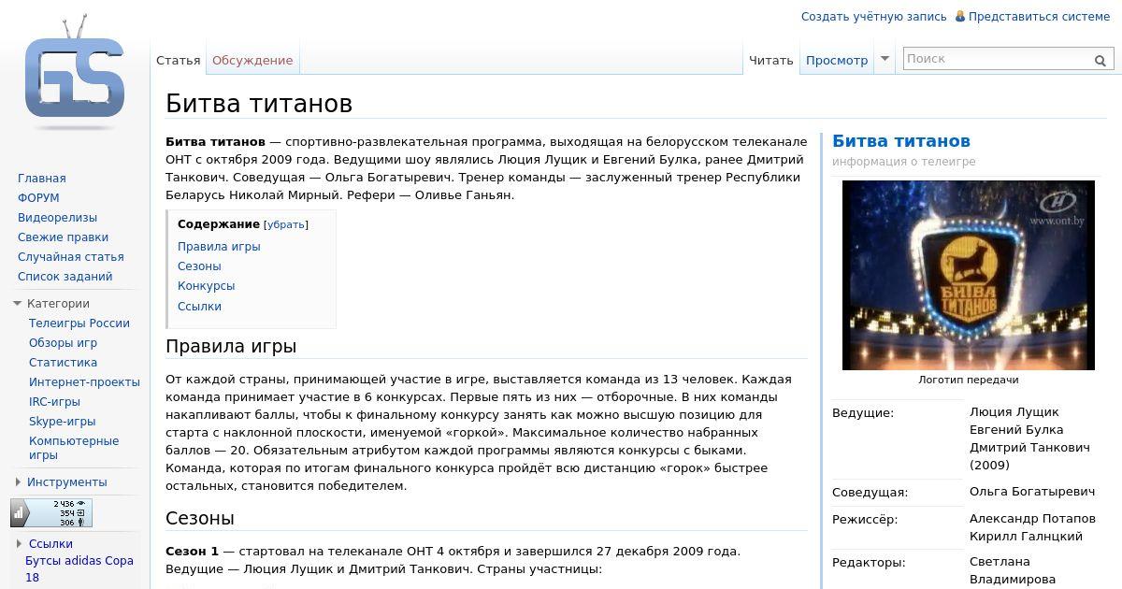Image resolution: width=1122 pixels, height=589 pixels.
Task: Collapse the Категории sidebar section
Action: pos(17,303)
